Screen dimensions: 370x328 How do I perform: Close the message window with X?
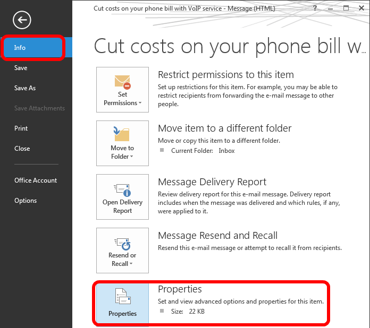point(361,8)
